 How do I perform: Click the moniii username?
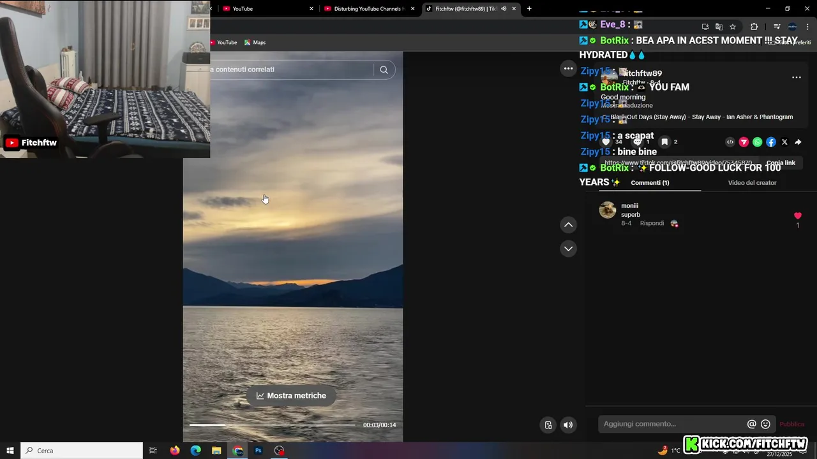[630, 206]
